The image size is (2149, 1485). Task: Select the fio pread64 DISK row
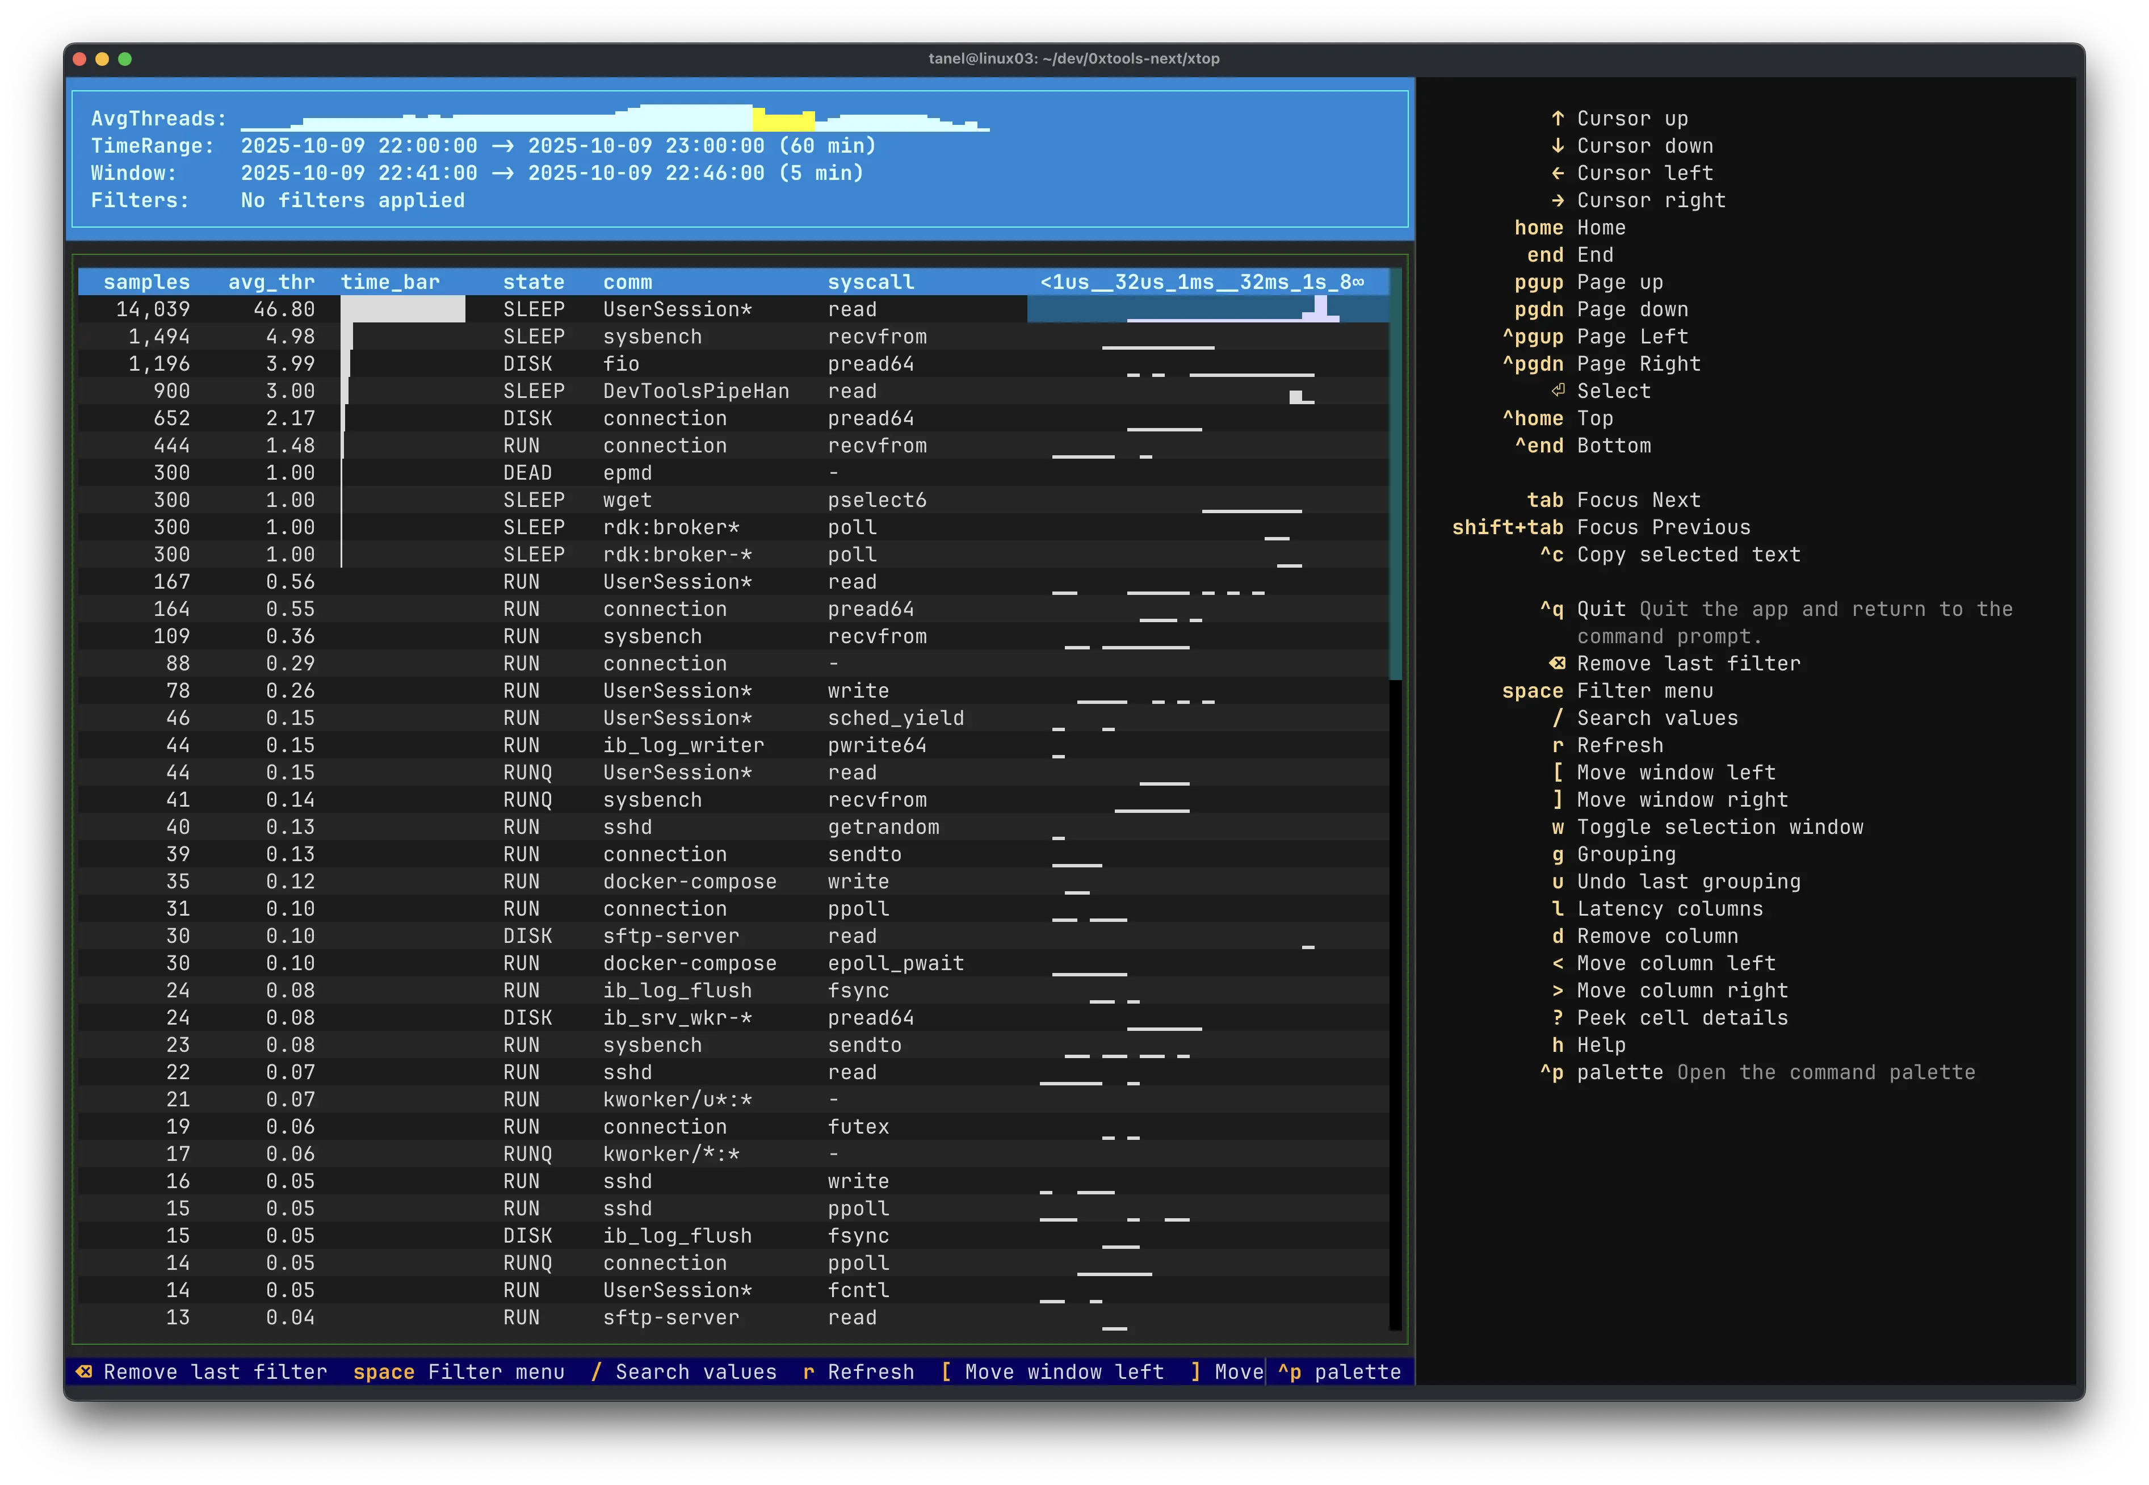(x=620, y=364)
